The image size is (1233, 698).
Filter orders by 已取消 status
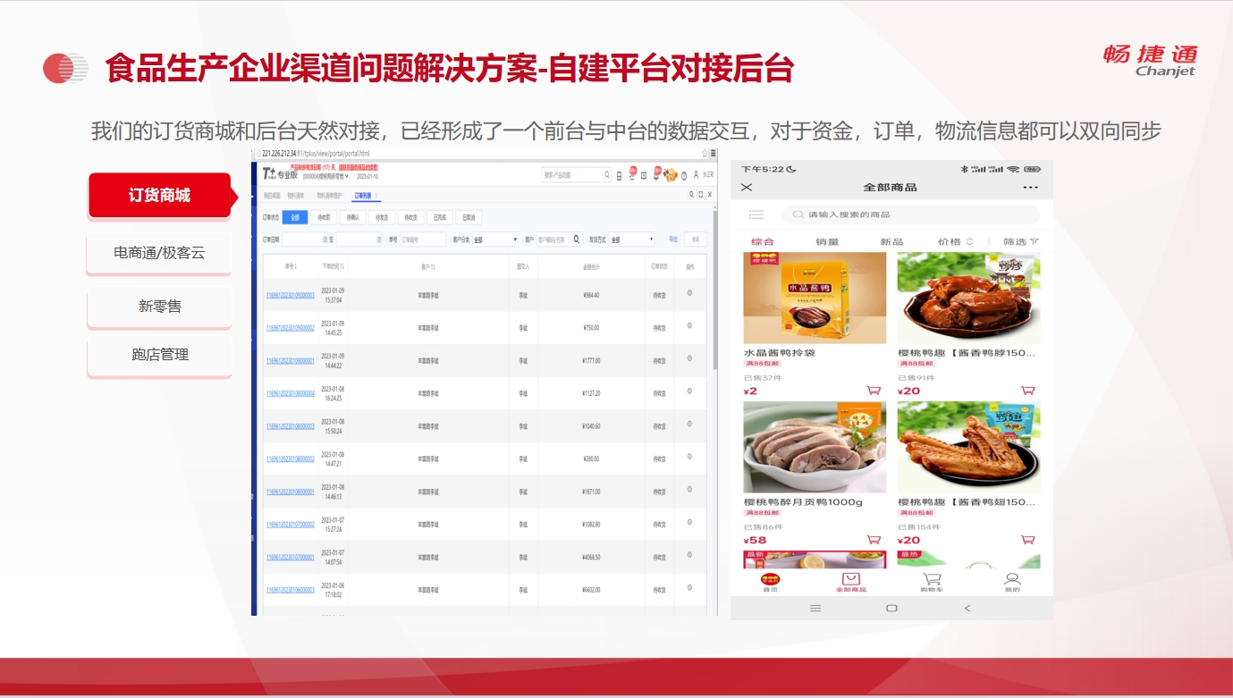[x=469, y=217]
